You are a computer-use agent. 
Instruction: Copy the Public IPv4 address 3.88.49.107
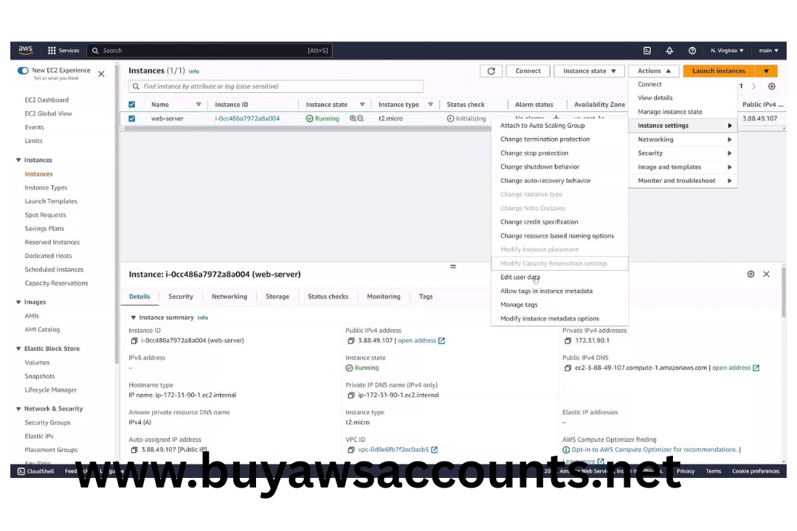(x=351, y=341)
